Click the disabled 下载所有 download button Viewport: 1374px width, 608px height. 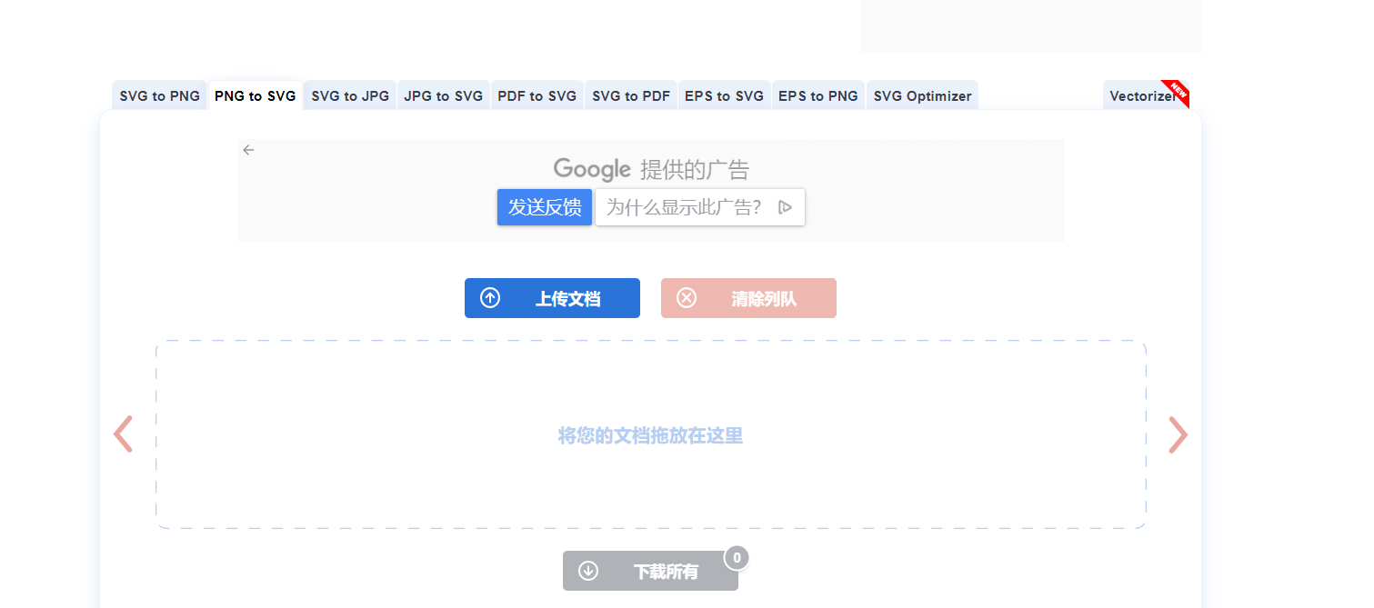coord(650,571)
